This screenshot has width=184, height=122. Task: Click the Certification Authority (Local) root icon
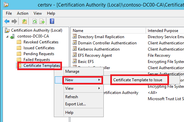[7, 30]
